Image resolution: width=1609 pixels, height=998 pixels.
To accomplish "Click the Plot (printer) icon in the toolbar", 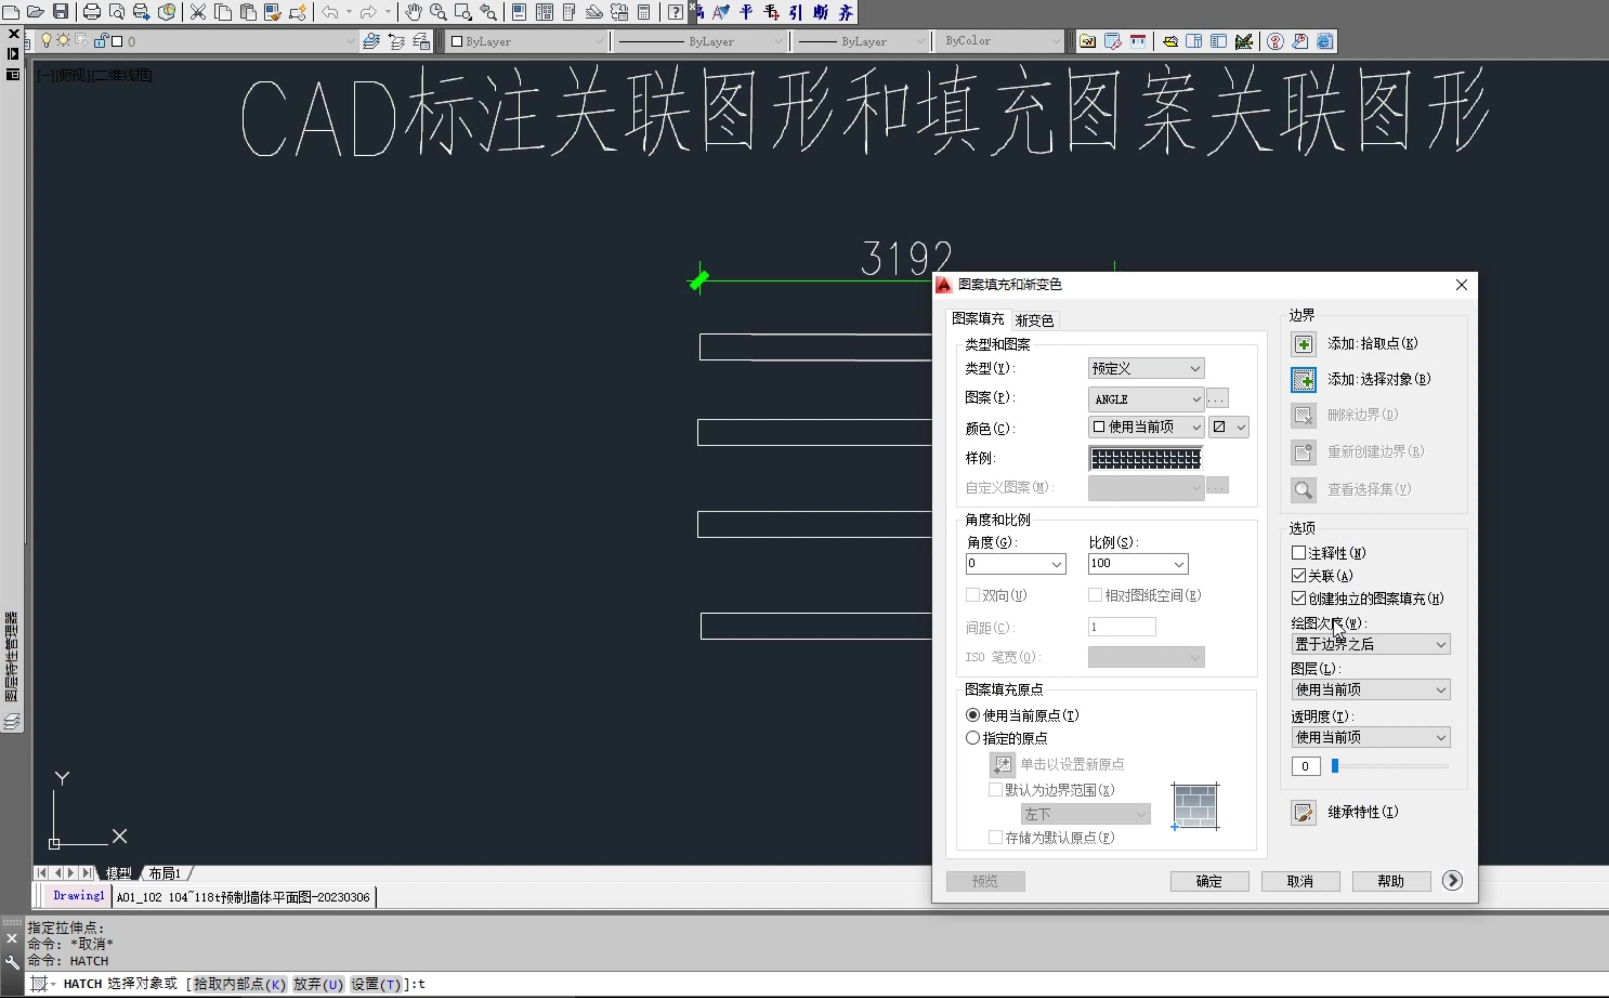I will click(x=92, y=12).
